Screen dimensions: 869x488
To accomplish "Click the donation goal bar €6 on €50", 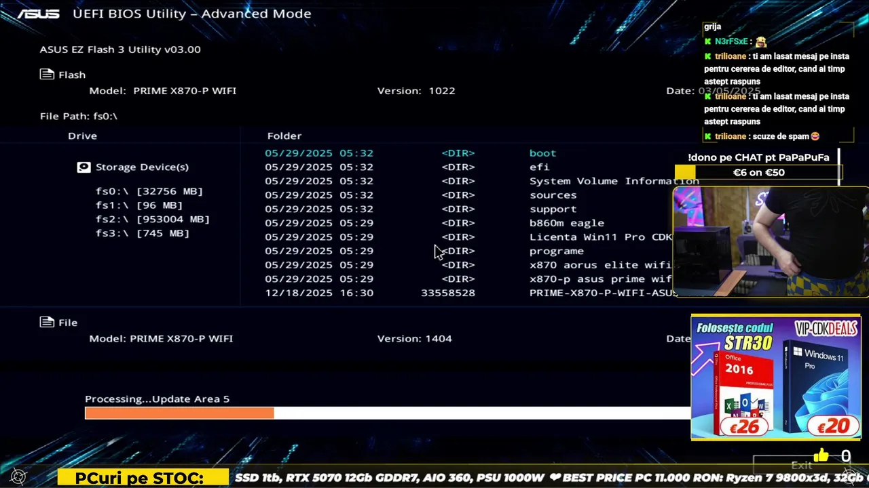I will coord(758,172).
